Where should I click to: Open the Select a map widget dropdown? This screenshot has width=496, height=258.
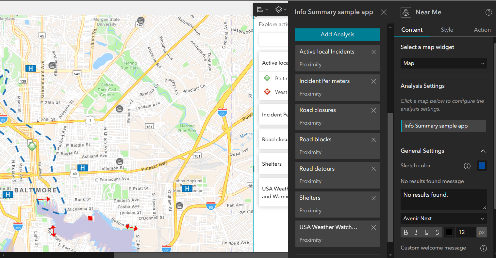[443, 63]
